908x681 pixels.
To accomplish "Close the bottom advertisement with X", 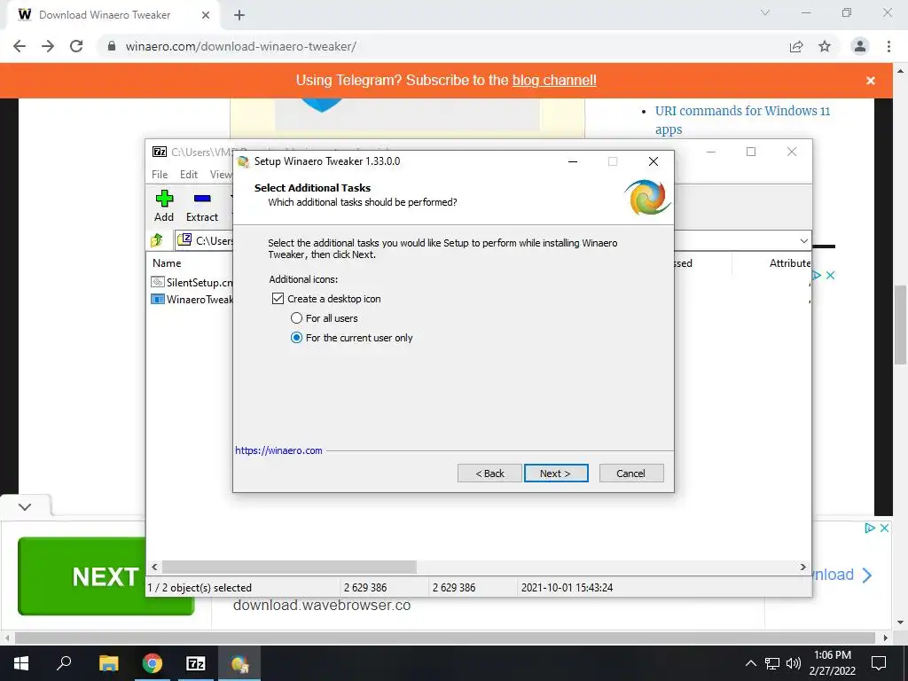I will pos(884,528).
